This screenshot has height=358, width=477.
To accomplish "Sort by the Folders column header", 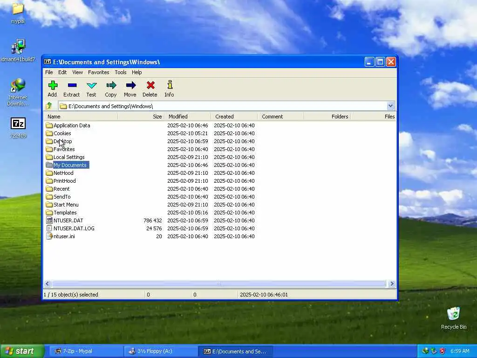I will pyautogui.click(x=327, y=116).
